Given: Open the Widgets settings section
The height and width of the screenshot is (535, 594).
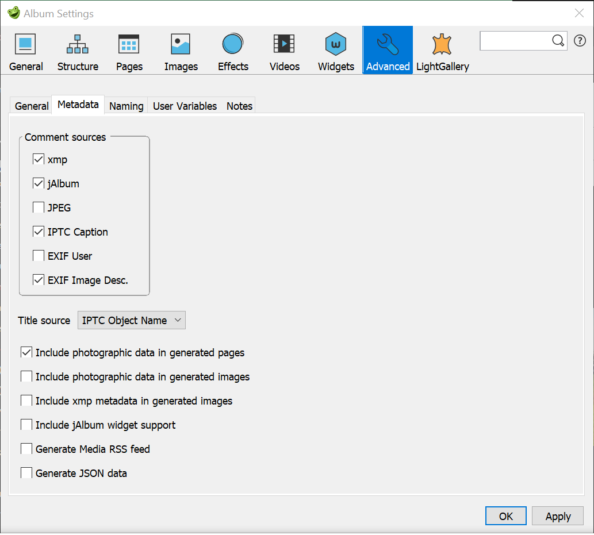Looking at the screenshot, I should pos(335,50).
